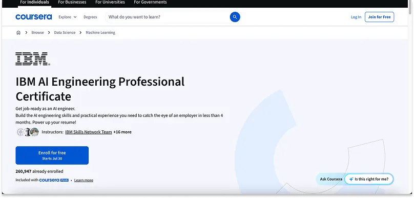The width and height of the screenshot is (414, 198).
Task: Click the Log In link
Action: (356, 17)
